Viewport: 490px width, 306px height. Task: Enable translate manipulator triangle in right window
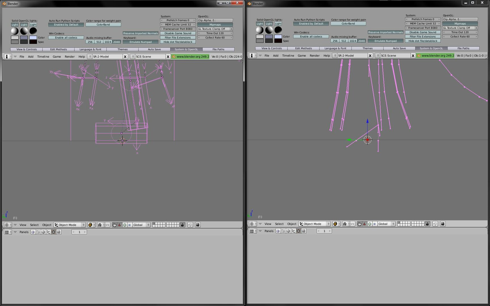tap(364, 224)
